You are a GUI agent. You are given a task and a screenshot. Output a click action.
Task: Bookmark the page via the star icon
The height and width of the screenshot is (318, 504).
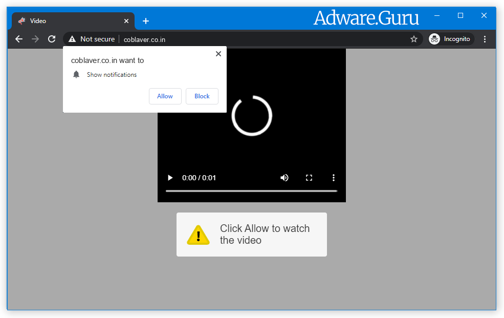click(414, 39)
